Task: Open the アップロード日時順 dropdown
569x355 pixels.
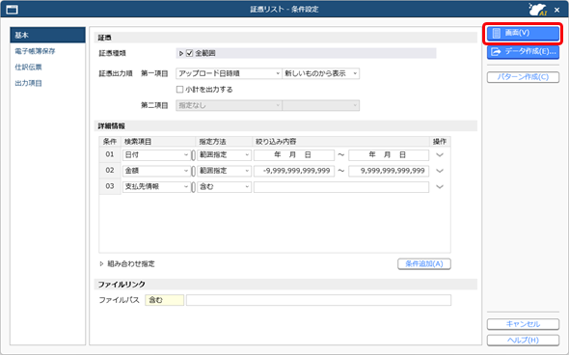Action: click(x=229, y=73)
